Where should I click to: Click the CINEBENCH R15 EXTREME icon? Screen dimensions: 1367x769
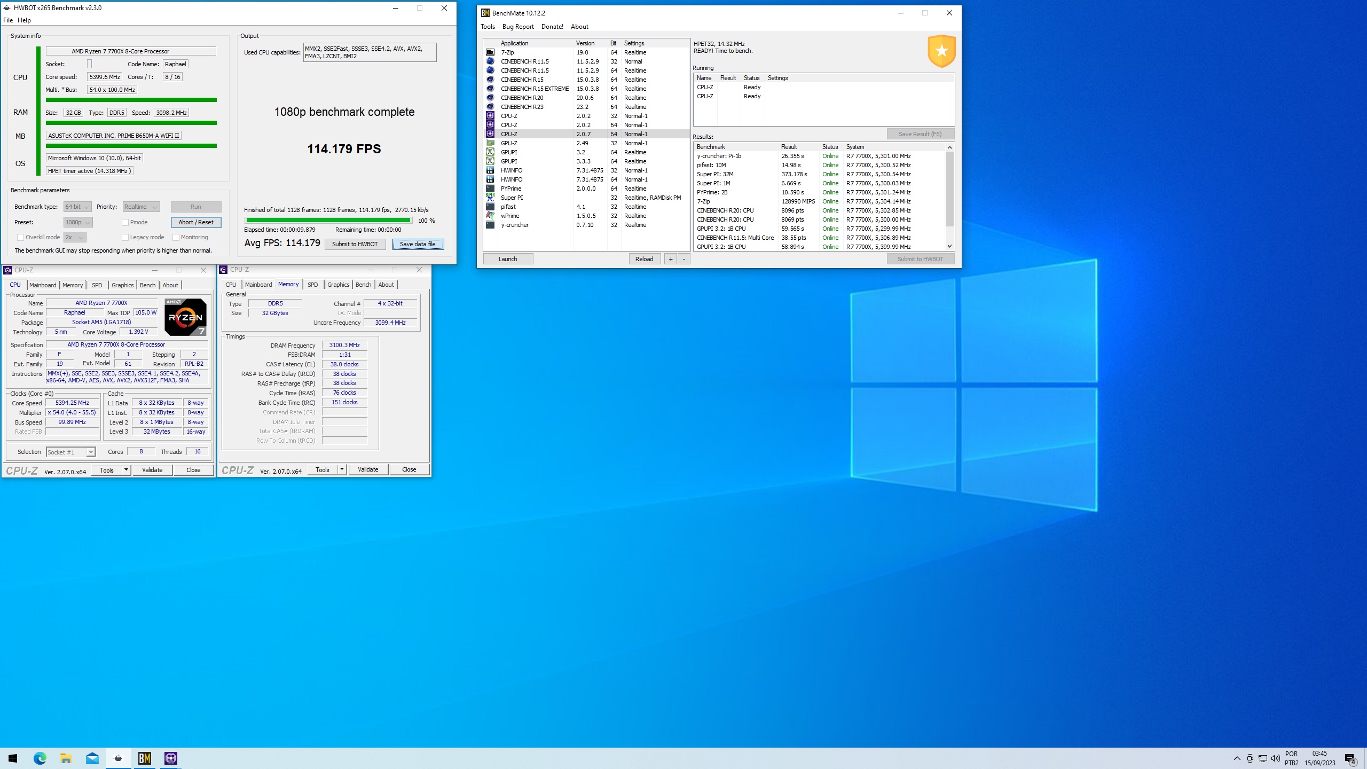(490, 89)
